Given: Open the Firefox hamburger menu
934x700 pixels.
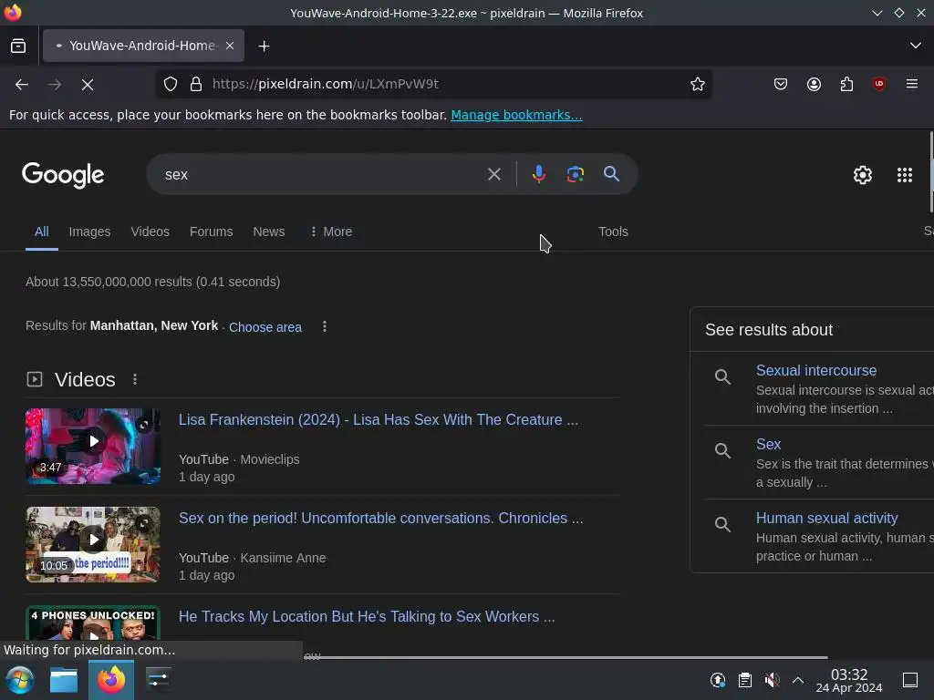Looking at the screenshot, I should pos(912,84).
